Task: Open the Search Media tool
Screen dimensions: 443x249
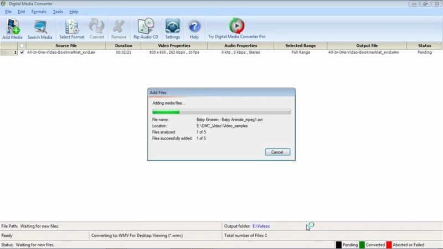Action: [40, 29]
